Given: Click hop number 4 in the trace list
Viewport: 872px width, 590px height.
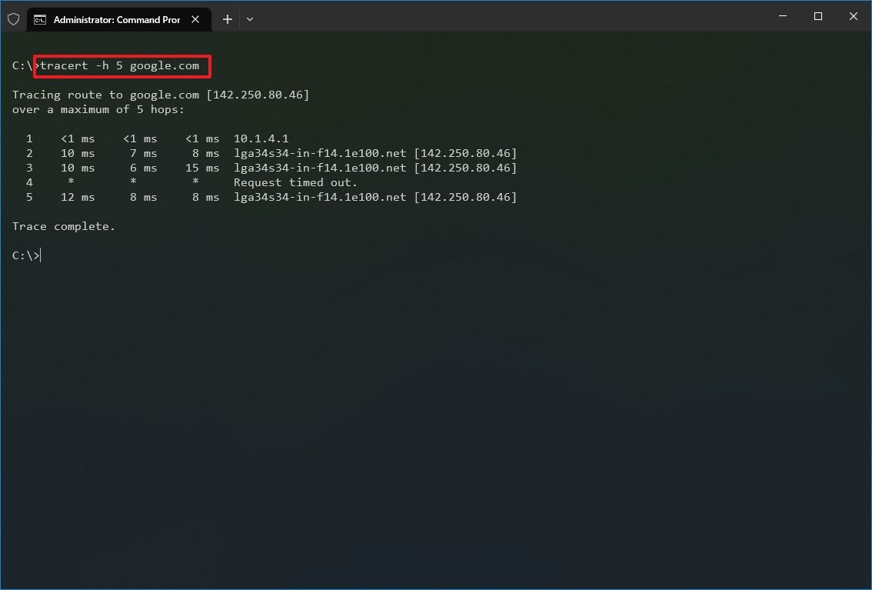Looking at the screenshot, I should point(28,182).
